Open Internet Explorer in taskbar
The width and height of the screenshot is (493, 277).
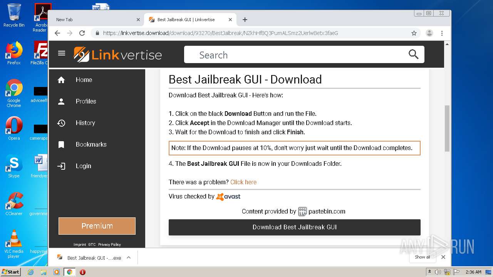tap(30, 272)
